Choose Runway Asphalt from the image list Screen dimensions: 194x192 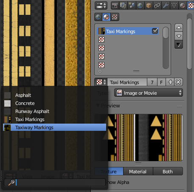pyautogui.click(x=54, y=111)
